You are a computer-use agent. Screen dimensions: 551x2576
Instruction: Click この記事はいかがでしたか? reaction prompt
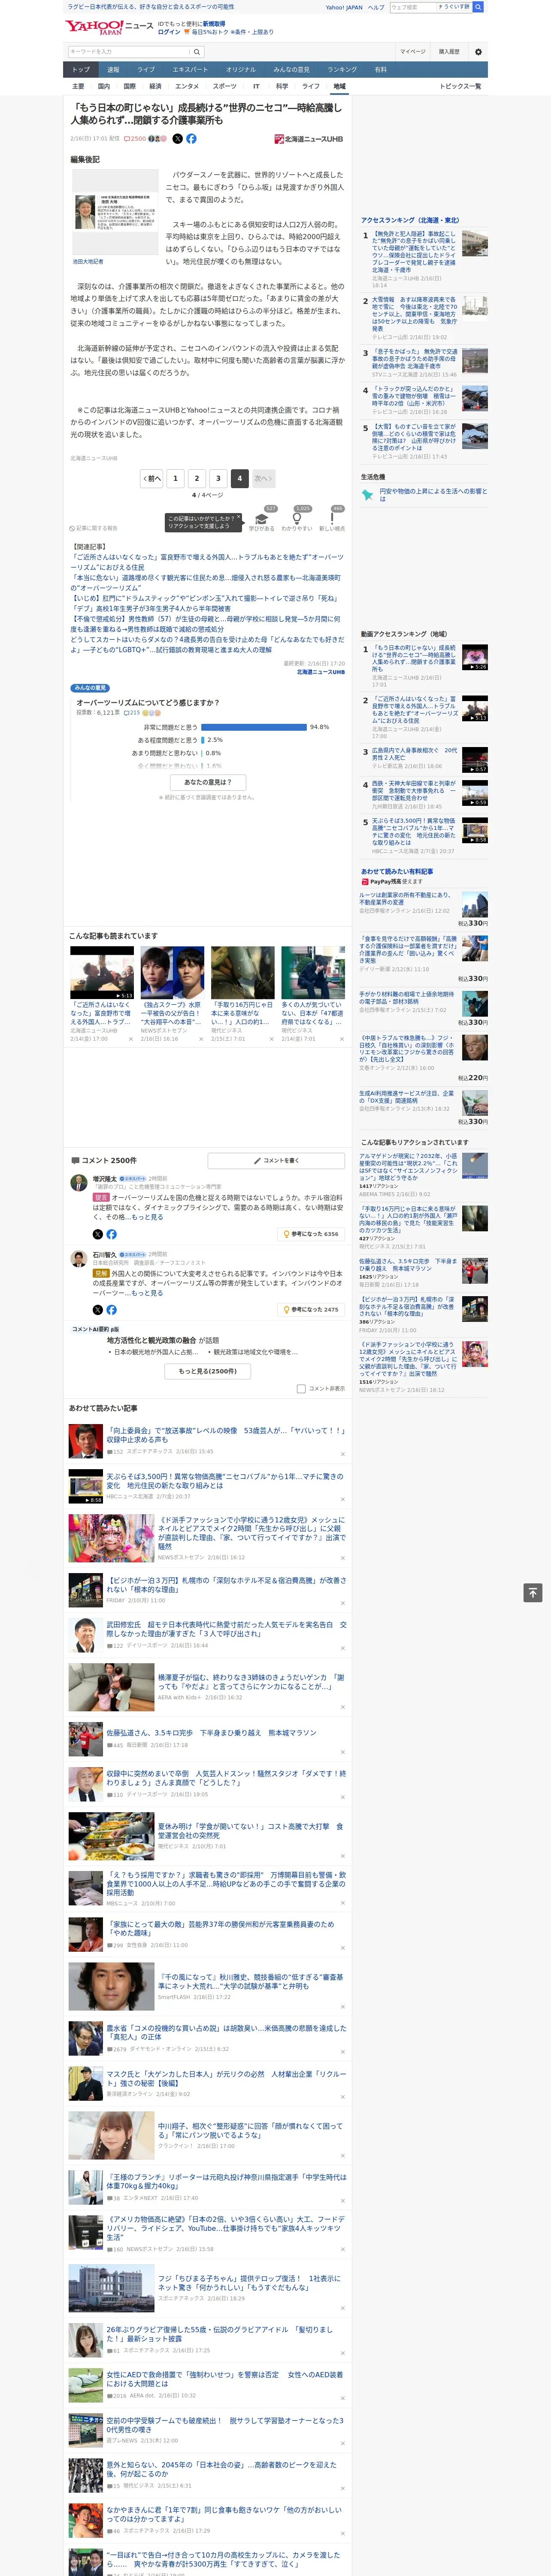pyautogui.click(x=204, y=522)
